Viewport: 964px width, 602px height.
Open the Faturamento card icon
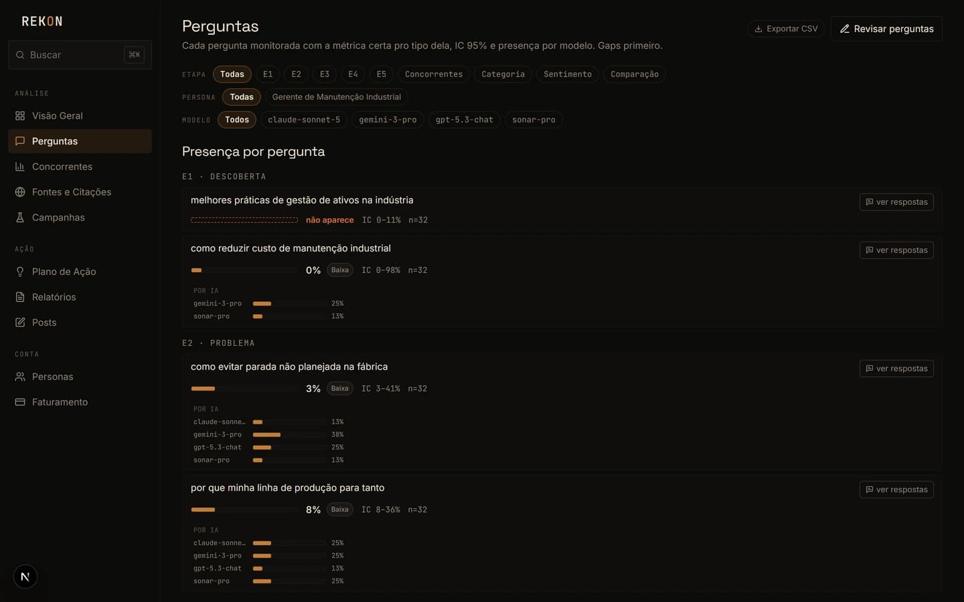coord(20,402)
